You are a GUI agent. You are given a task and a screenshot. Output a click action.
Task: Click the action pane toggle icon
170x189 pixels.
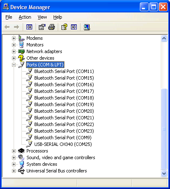point(74,27)
